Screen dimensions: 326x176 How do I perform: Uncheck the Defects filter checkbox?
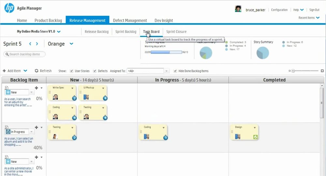pos(95,71)
